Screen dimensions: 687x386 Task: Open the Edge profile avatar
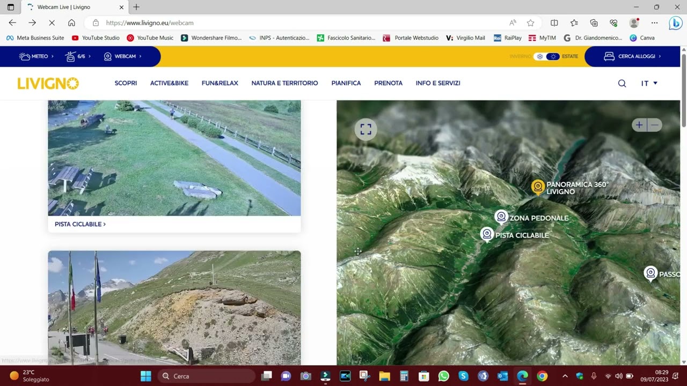[634, 23]
